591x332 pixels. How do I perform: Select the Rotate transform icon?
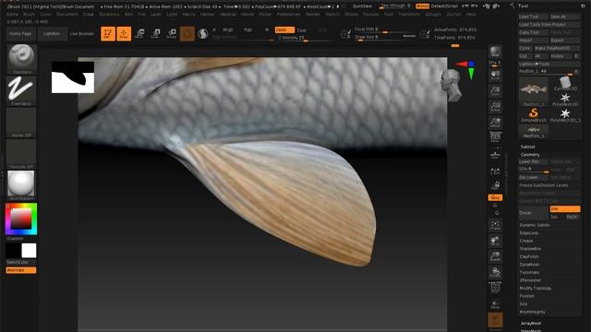tap(172, 34)
